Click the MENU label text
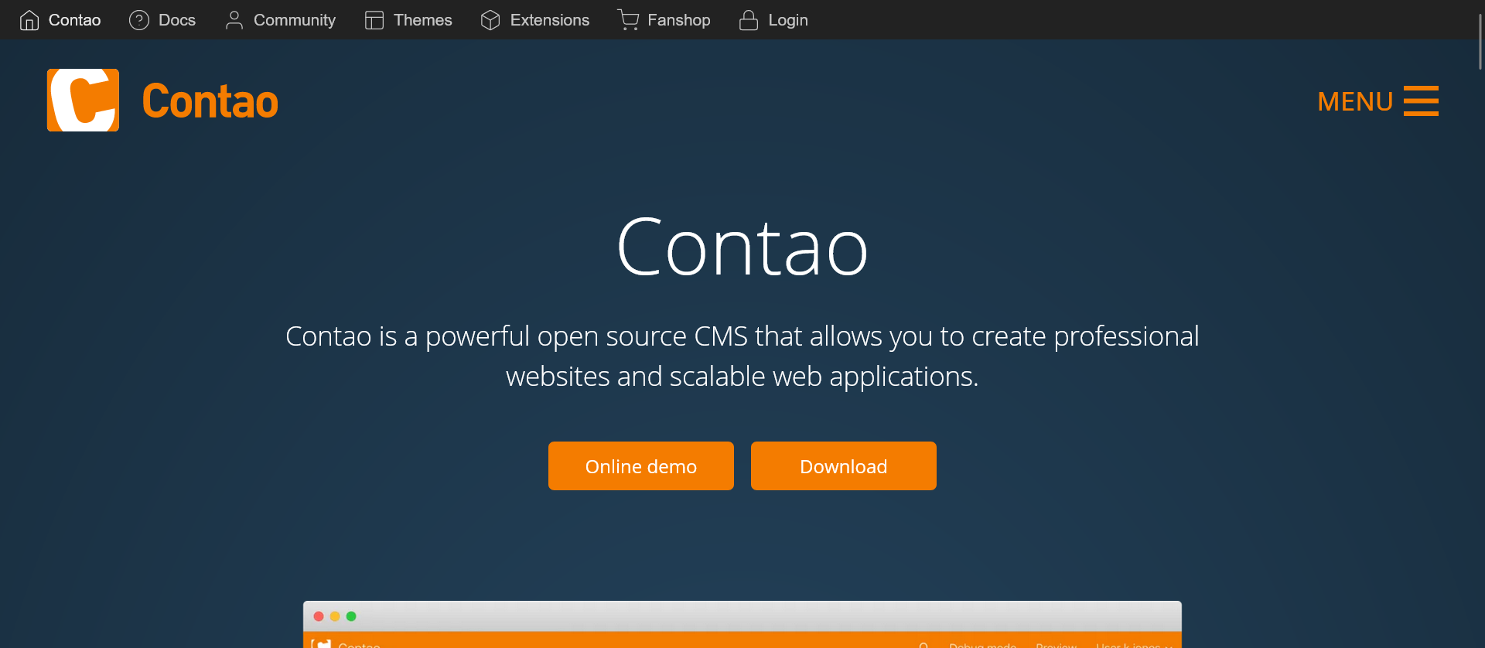1485x648 pixels. (1355, 101)
